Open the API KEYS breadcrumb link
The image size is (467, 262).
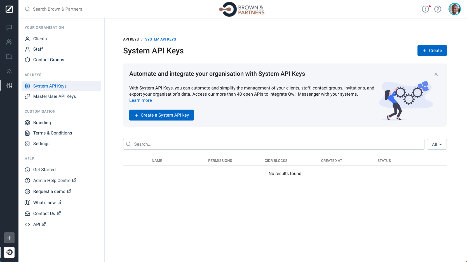pyautogui.click(x=131, y=39)
